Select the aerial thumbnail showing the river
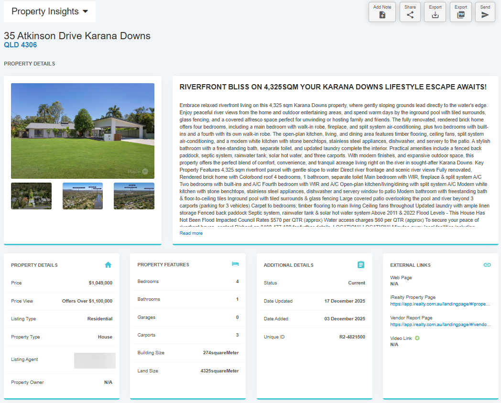501x403 pixels. click(83, 196)
